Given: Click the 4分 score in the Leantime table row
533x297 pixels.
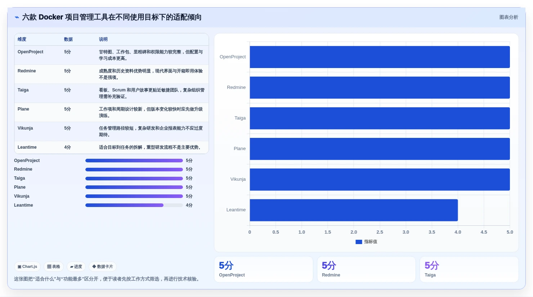Looking at the screenshot, I should point(68,147).
